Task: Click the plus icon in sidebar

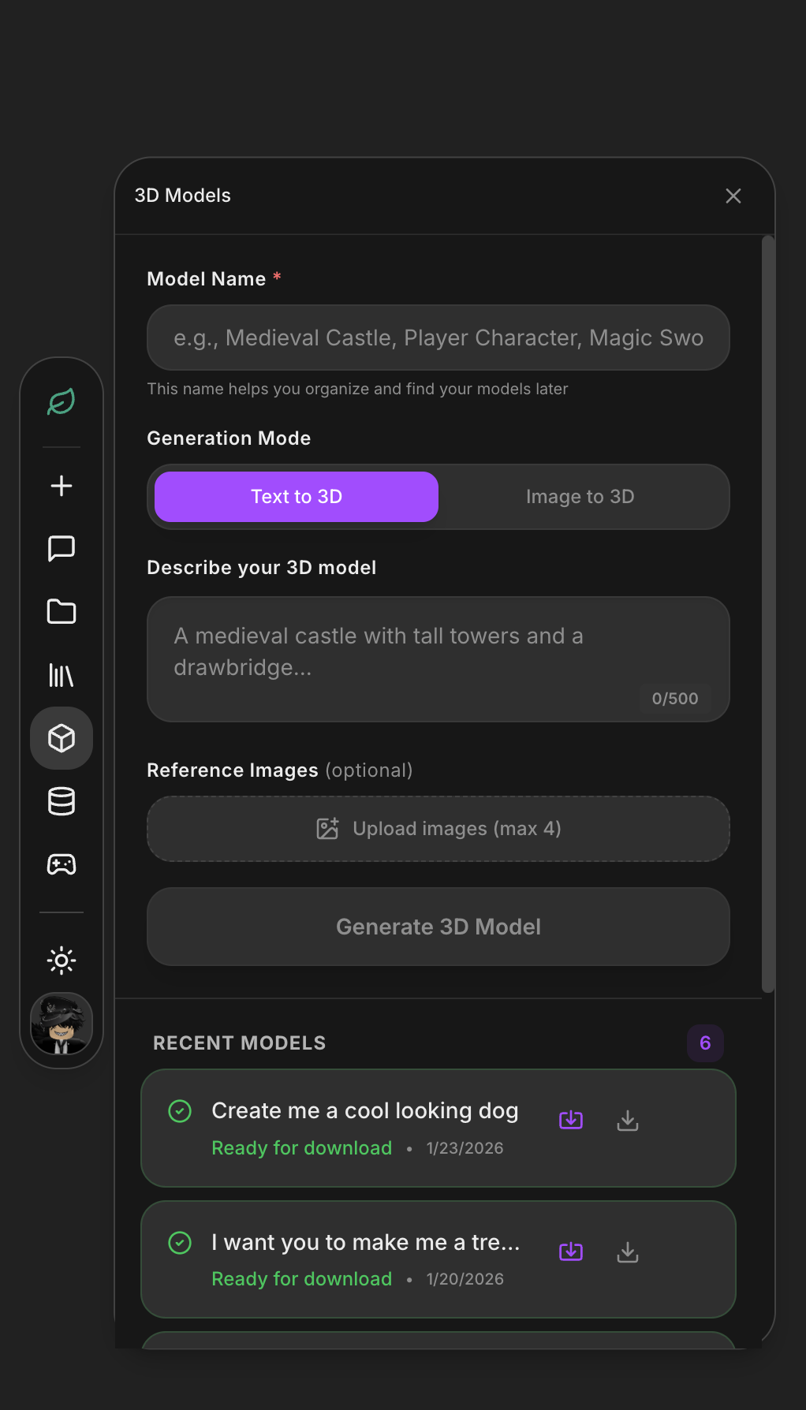Action: tap(62, 486)
